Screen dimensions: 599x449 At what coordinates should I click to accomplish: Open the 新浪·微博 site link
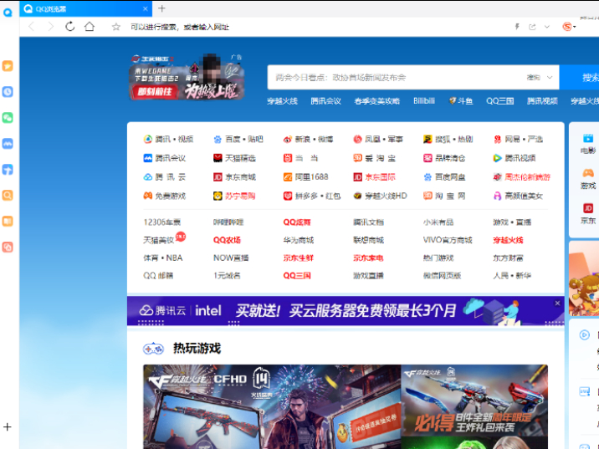pyautogui.click(x=309, y=140)
